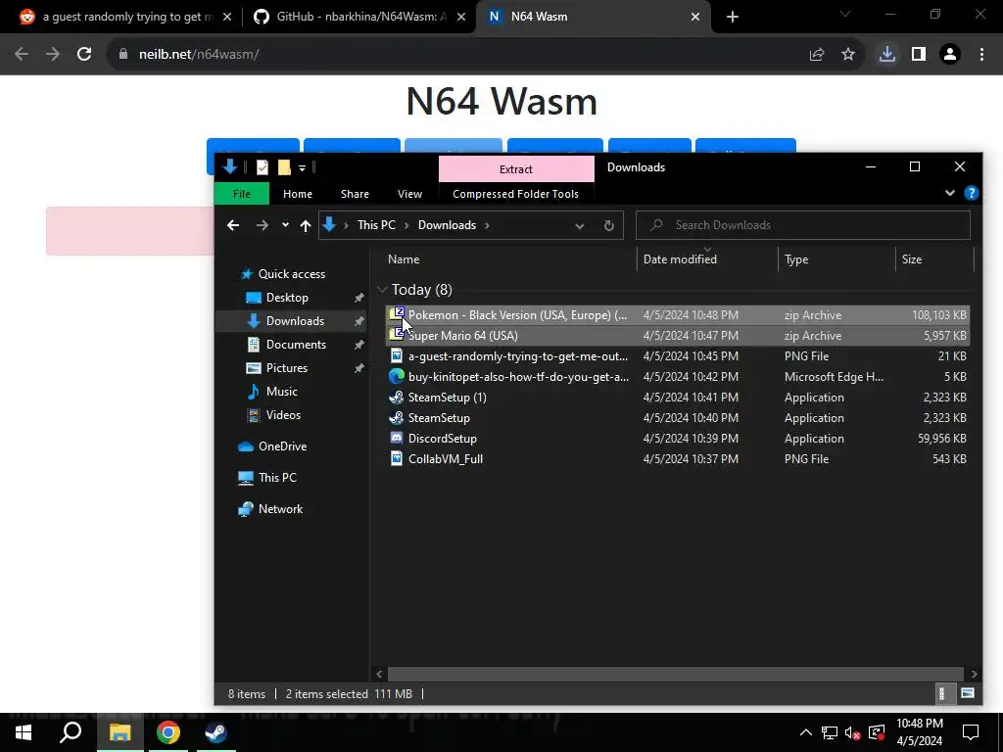Click the share page icon in address bar

(817, 55)
